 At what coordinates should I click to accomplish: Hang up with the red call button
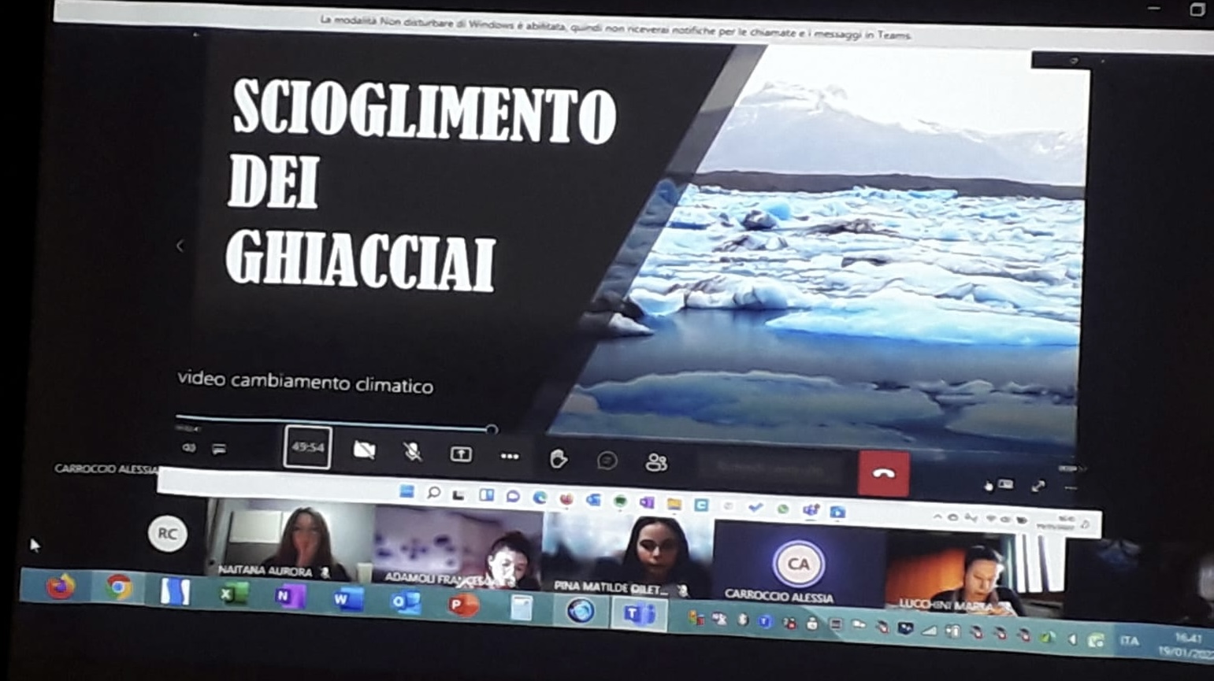pos(883,473)
